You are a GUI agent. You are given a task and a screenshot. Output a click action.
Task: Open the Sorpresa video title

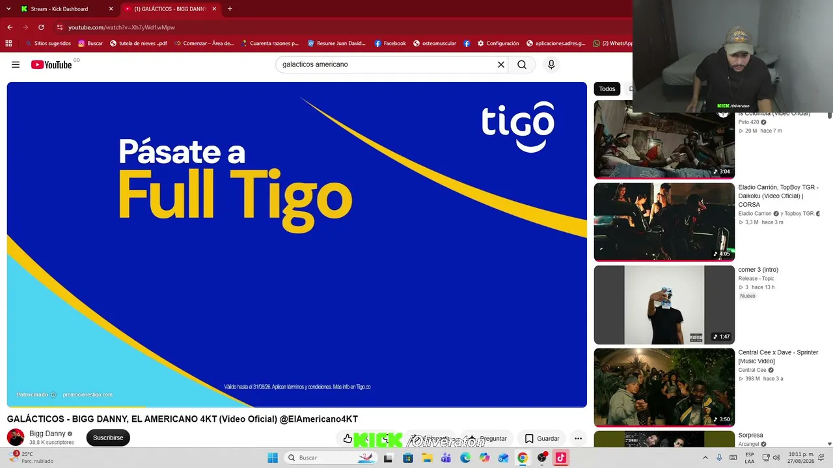750,435
